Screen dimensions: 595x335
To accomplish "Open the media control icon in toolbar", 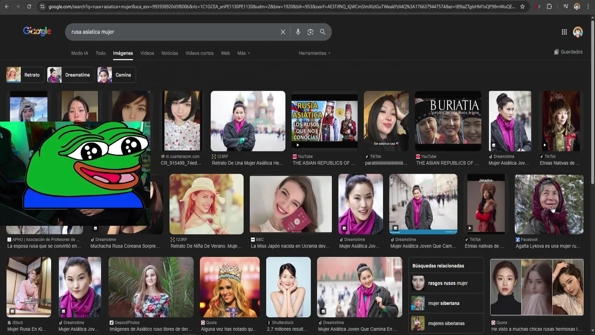I will click(x=566, y=7).
